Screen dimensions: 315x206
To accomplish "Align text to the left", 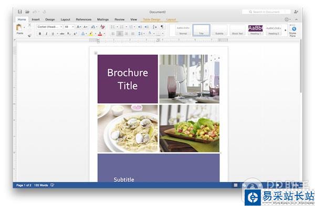I will pyautogui.click(x=113, y=34).
